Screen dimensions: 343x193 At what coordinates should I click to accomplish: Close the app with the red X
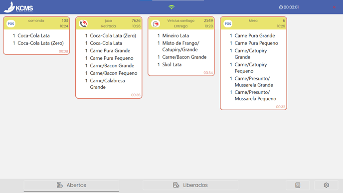tap(334, 7)
